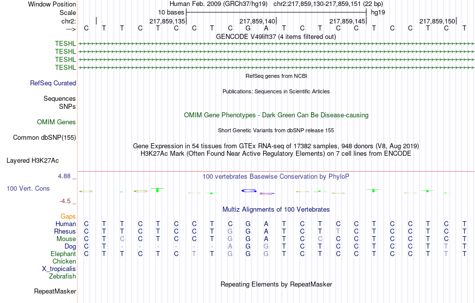Click the 10 bases scale bar
Screen dimensions: 475x303
point(276,12)
